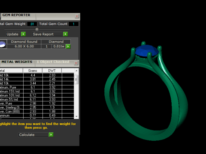The height and width of the screenshot is (154, 206).
Task: Click the 1 Object Checked label
Action: click(x=53, y=62)
